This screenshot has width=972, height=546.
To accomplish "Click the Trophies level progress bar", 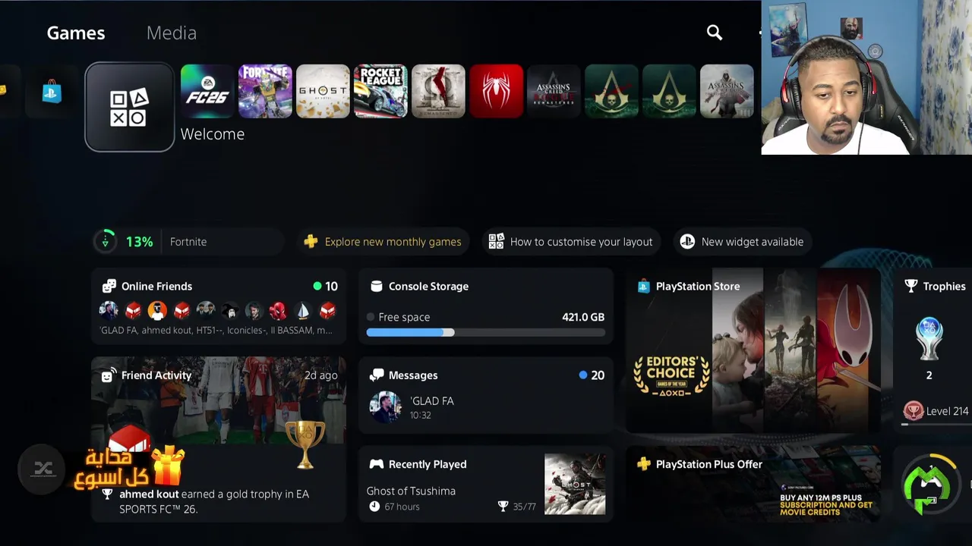I will tap(936, 425).
